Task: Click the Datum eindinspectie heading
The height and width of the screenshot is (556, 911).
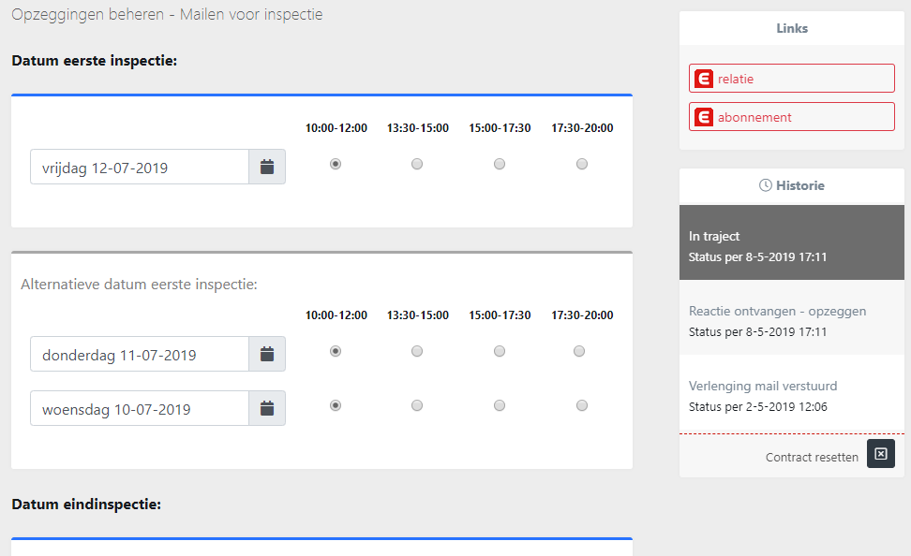Action: coord(86,505)
